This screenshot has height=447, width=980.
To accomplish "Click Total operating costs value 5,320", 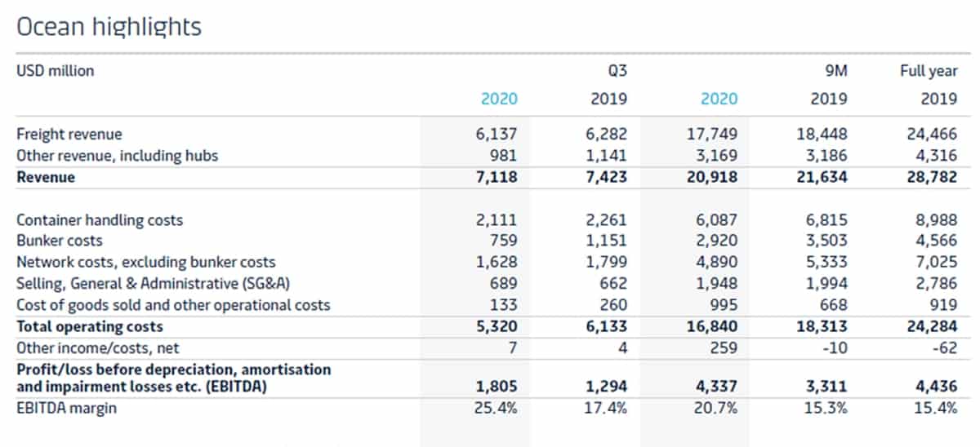I will [495, 327].
